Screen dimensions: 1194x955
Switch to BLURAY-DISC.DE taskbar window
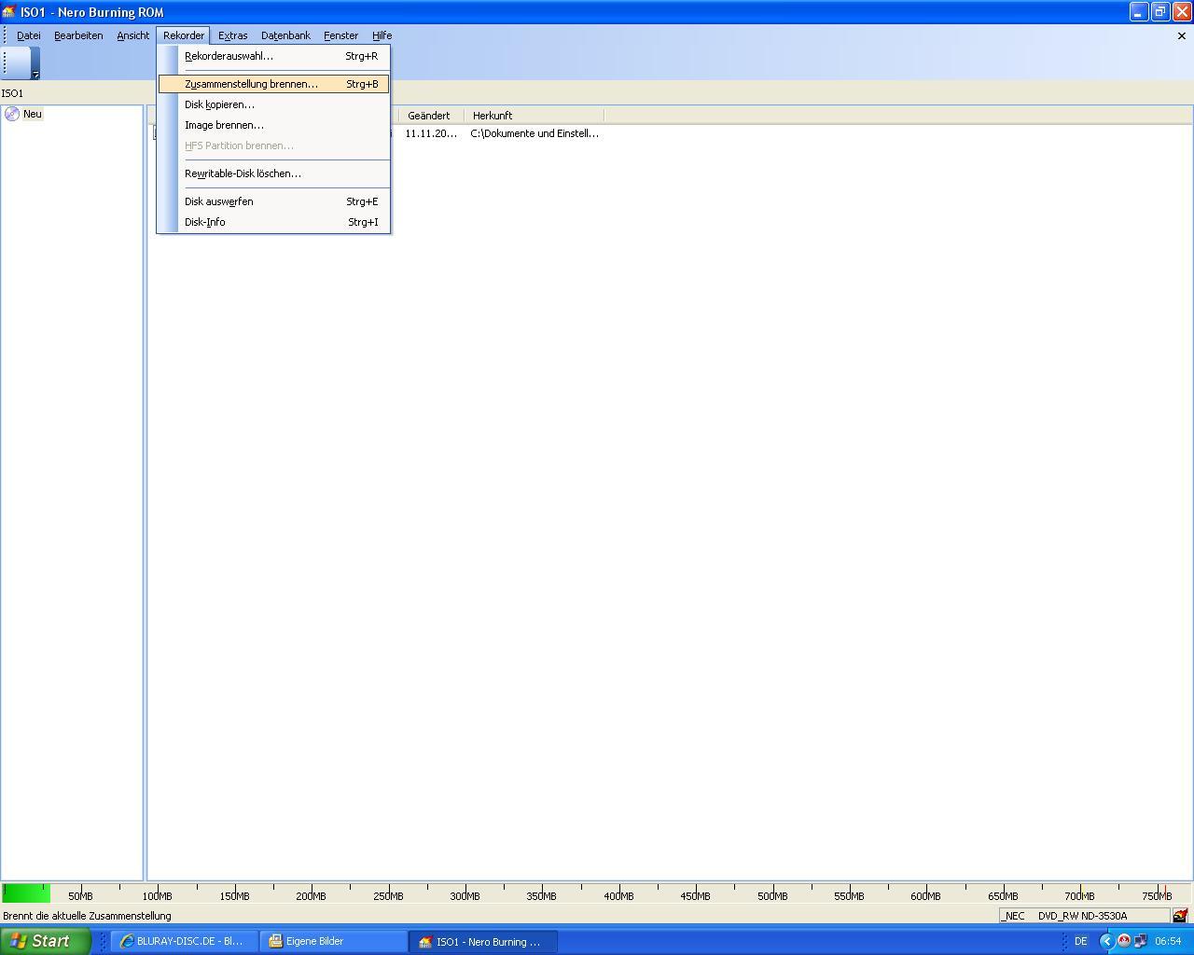point(185,941)
